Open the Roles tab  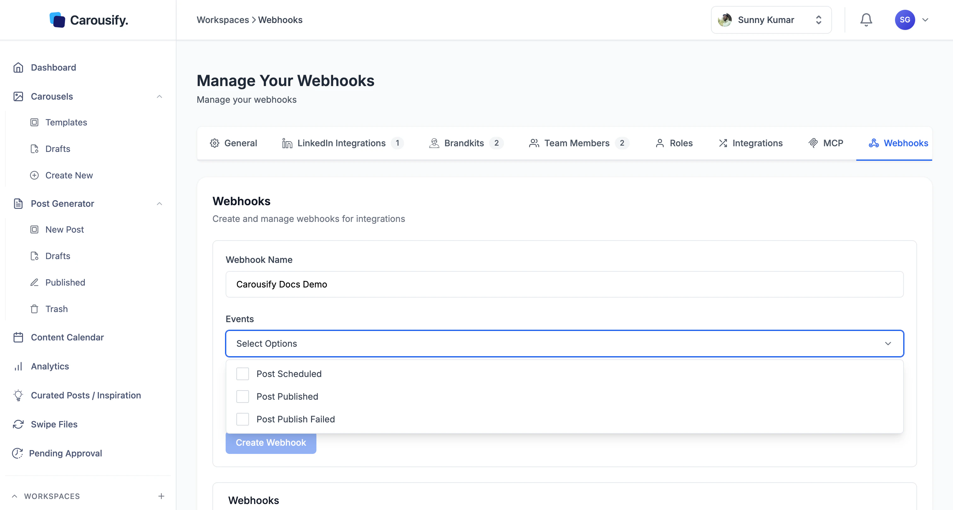pos(674,143)
